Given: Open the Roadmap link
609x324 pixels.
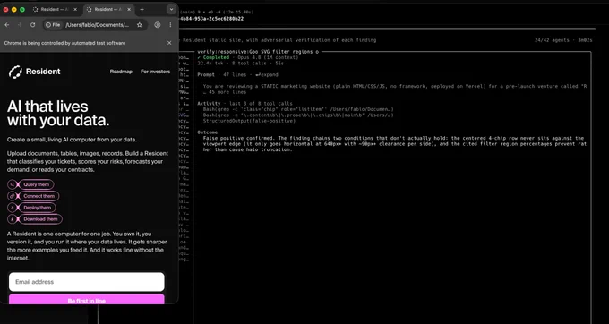Looking at the screenshot, I should click(x=121, y=72).
